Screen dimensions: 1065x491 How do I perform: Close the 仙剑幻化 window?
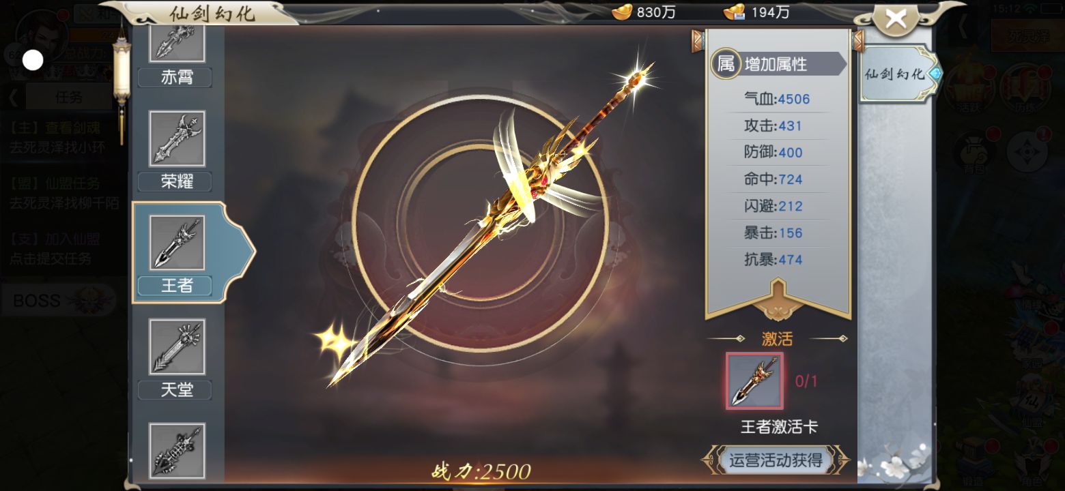[896, 19]
